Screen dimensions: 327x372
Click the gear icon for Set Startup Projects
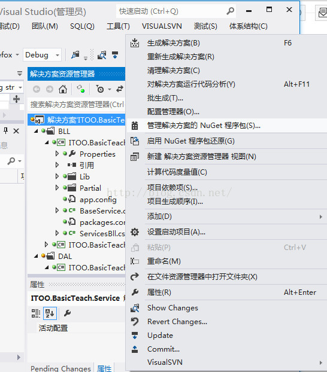click(x=135, y=232)
